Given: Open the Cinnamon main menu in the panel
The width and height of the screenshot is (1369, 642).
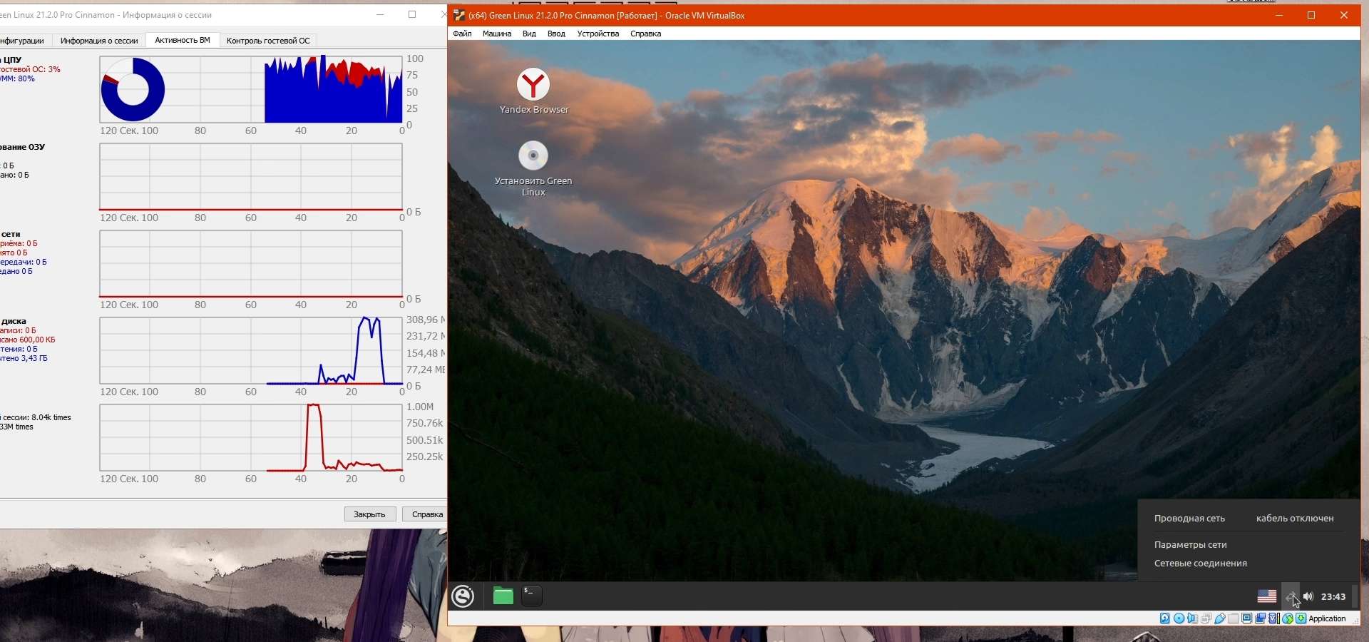Looking at the screenshot, I should click(463, 596).
